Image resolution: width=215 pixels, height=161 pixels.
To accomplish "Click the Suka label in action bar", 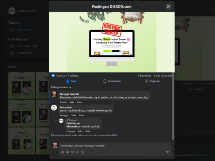I will [74, 81].
